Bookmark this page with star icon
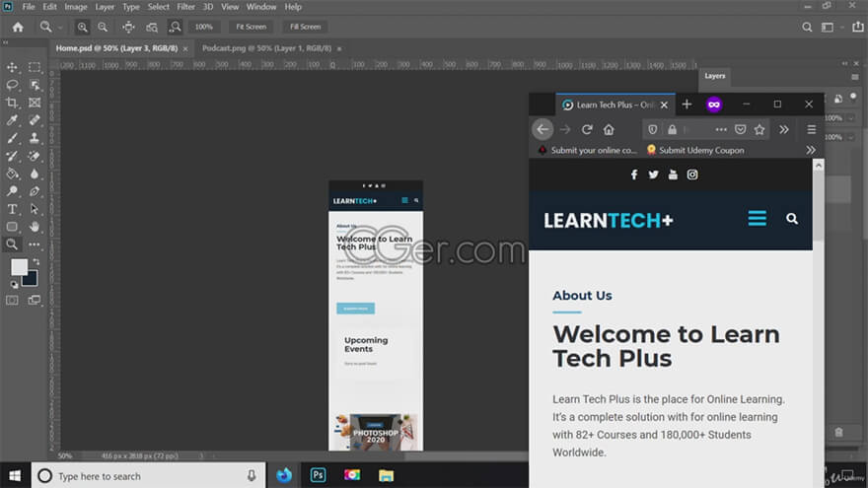The height and width of the screenshot is (488, 868). [759, 129]
